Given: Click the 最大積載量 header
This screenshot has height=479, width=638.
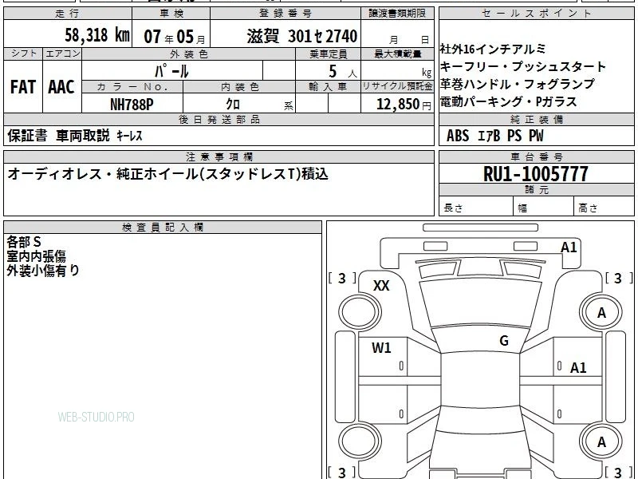Looking at the screenshot, I should pos(397,53).
